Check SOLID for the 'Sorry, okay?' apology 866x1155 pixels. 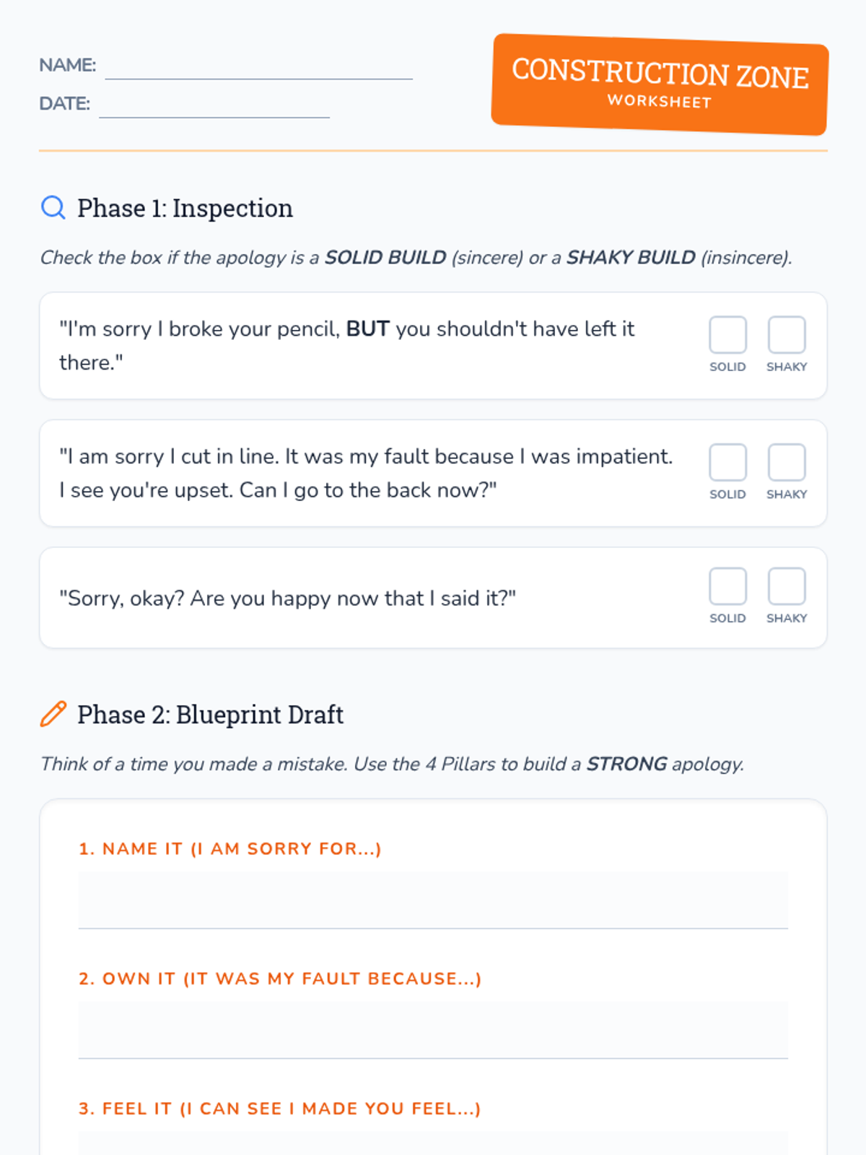coord(727,586)
